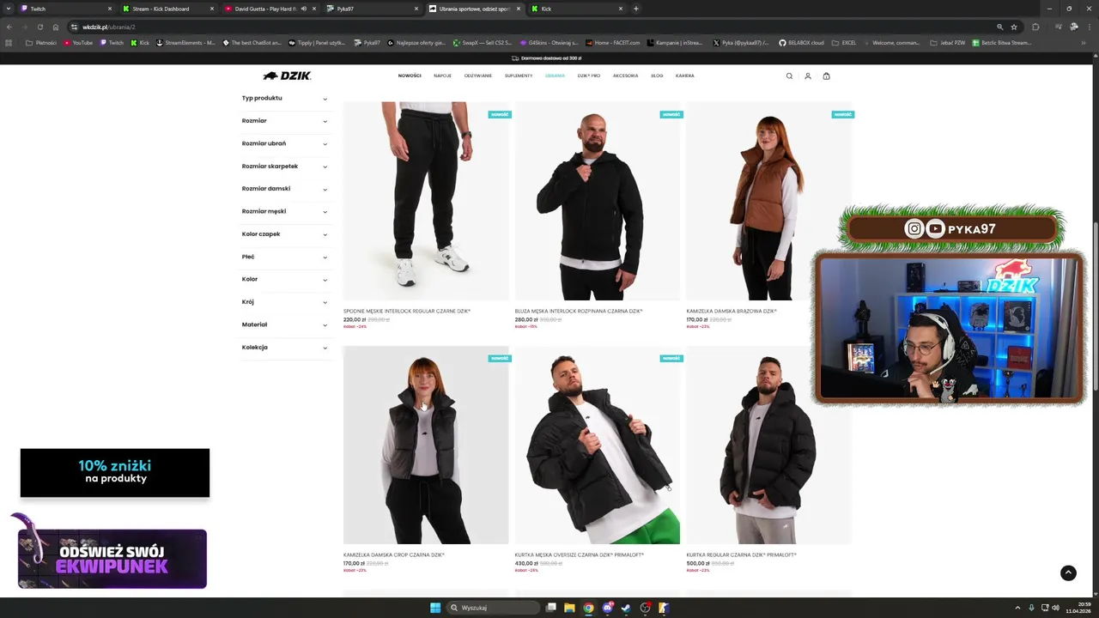Open Kurtka regular czarna Primaloft link
Viewport: 1099px width, 618px height.
742,554
